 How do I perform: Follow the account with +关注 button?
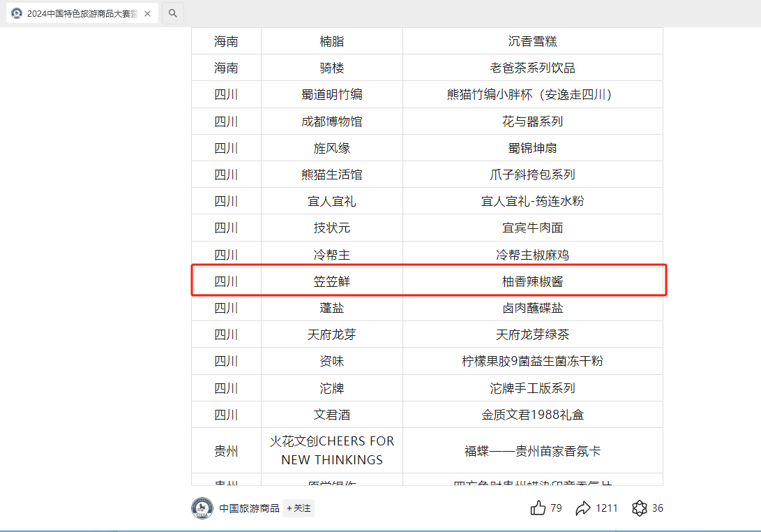pos(299,508)
